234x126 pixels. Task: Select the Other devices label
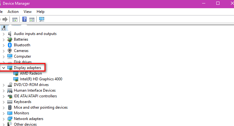coord(25,124)
